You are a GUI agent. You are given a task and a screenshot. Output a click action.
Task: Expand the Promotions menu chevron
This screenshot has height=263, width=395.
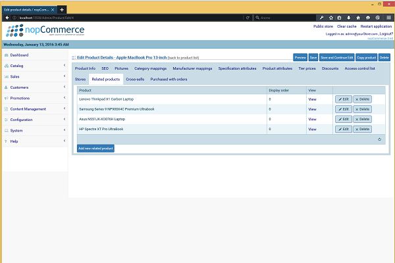[x=65, y=98]
